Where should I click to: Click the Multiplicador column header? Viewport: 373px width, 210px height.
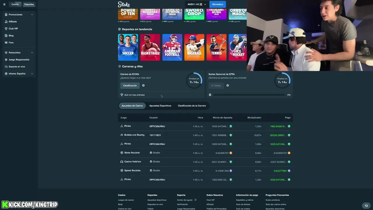254,118
